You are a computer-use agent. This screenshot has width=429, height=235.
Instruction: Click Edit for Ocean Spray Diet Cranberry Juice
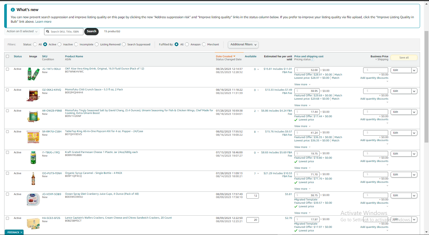401,196
